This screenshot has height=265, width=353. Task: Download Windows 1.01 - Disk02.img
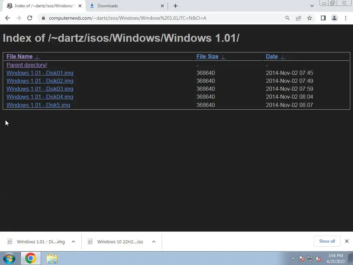pos(40,81)
